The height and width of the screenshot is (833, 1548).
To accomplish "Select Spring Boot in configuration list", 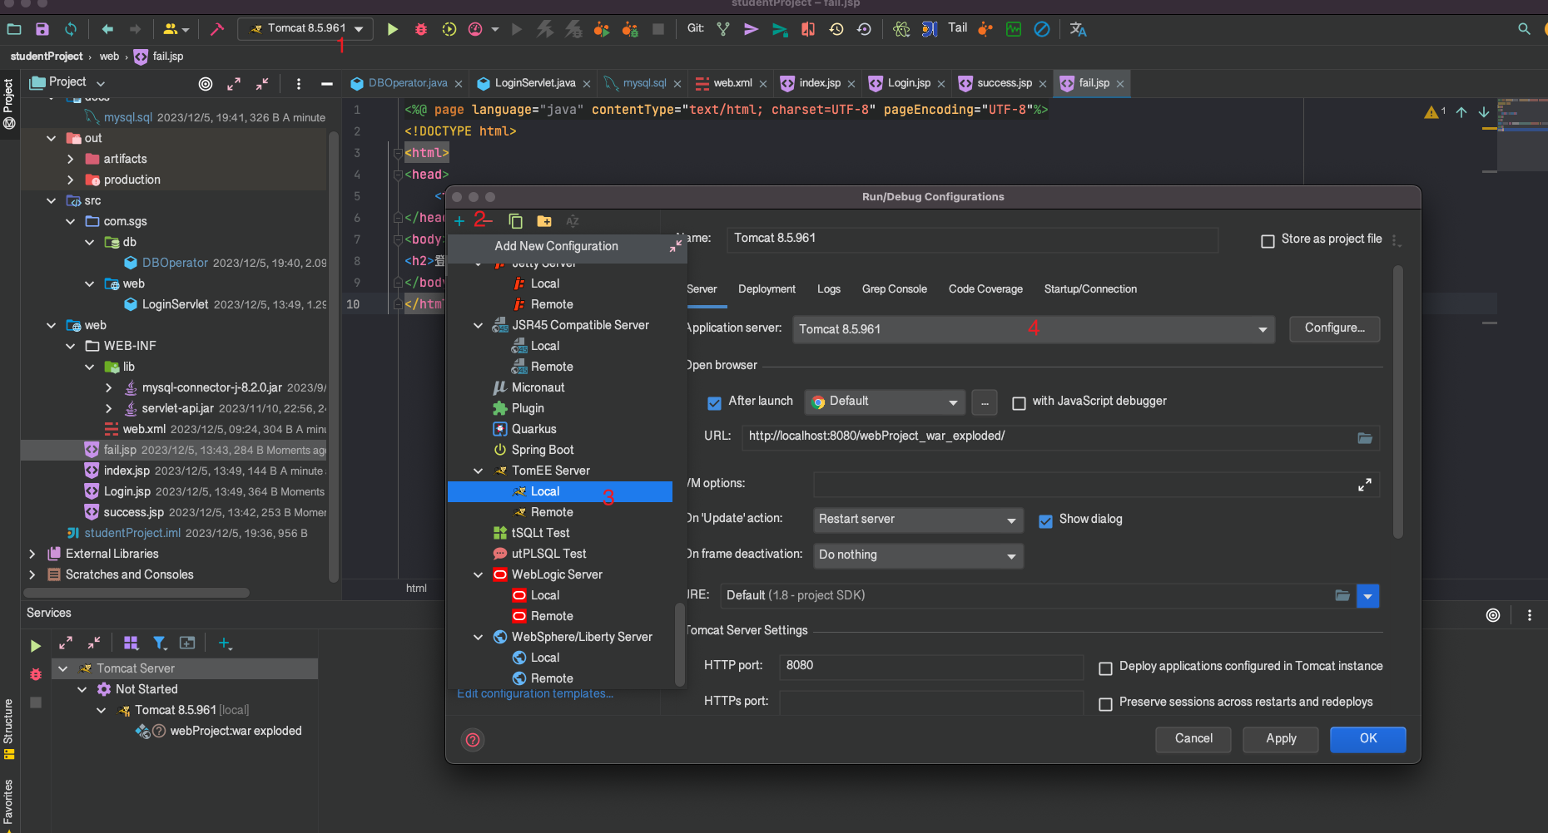I will [542, 450].
